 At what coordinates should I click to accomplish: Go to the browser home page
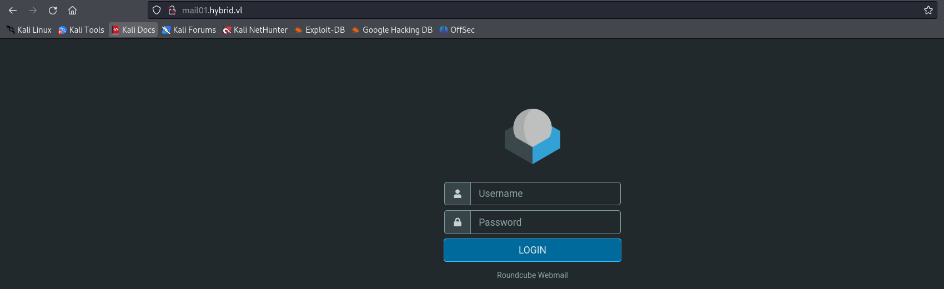point(72,11)
